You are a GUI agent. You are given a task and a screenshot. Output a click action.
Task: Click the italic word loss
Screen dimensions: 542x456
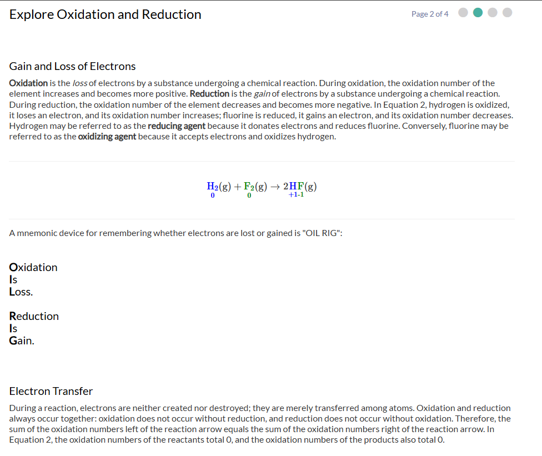80,83
